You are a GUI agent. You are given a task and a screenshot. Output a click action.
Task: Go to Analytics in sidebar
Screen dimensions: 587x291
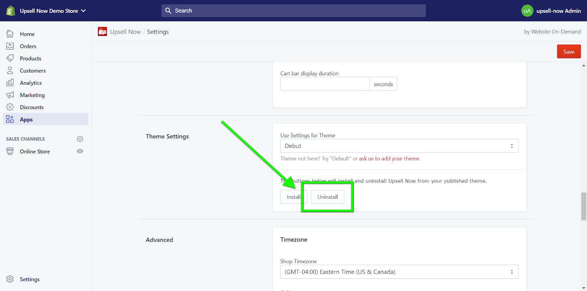tap(31, 83)
